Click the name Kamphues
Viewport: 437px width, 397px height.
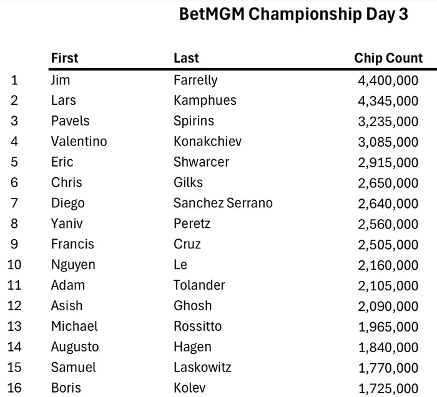(205, 100)
